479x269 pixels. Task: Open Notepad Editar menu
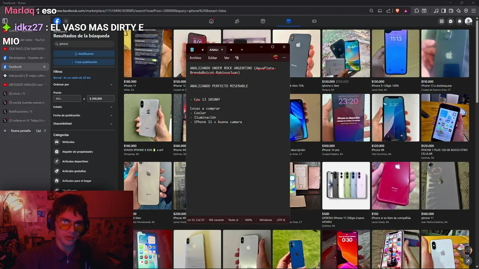pyautogui.click(x=213, y=58)
